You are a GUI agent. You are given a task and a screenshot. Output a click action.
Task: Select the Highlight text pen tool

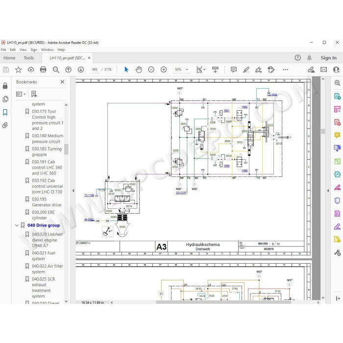(246, 70)
